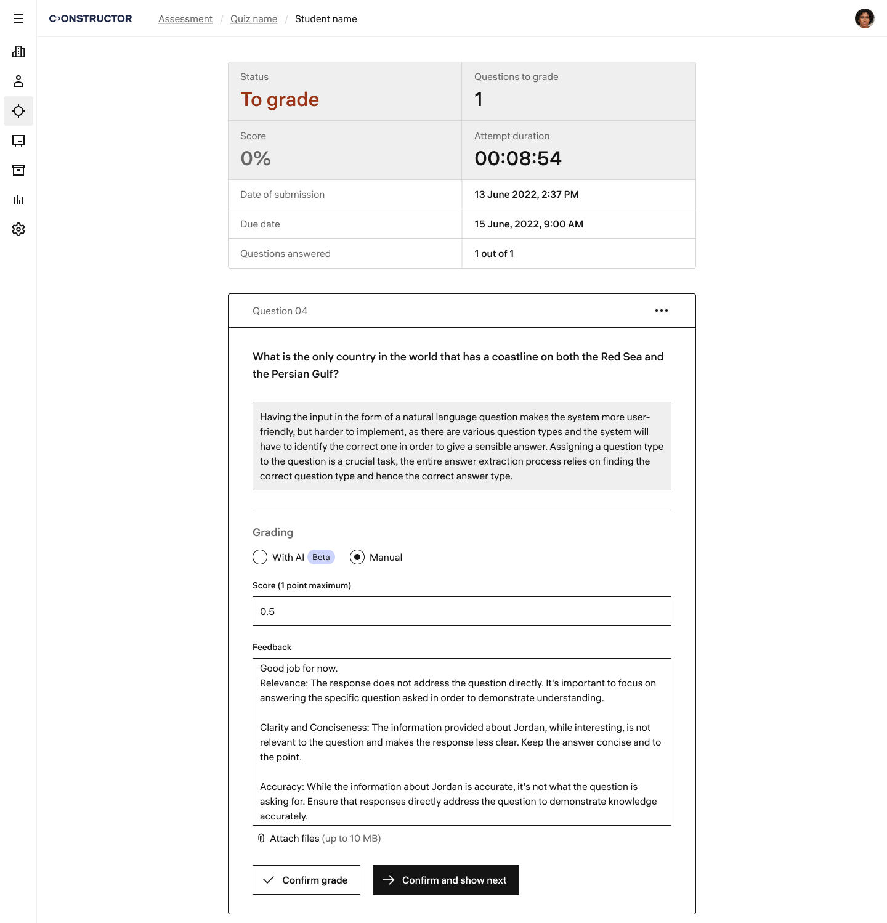Open the settings gear icon in the sidebar
Viewport: 887px width, 923px height.
tap(18, 229)
